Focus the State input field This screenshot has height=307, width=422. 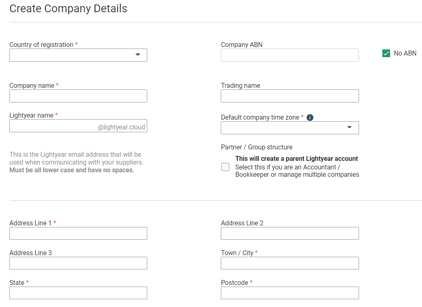click(x=78, y=293)
